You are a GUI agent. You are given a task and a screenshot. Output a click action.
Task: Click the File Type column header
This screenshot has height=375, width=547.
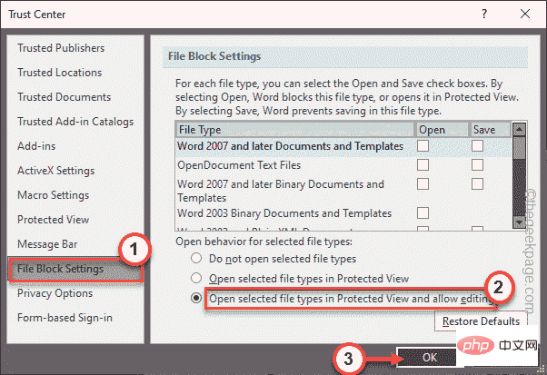294,130
